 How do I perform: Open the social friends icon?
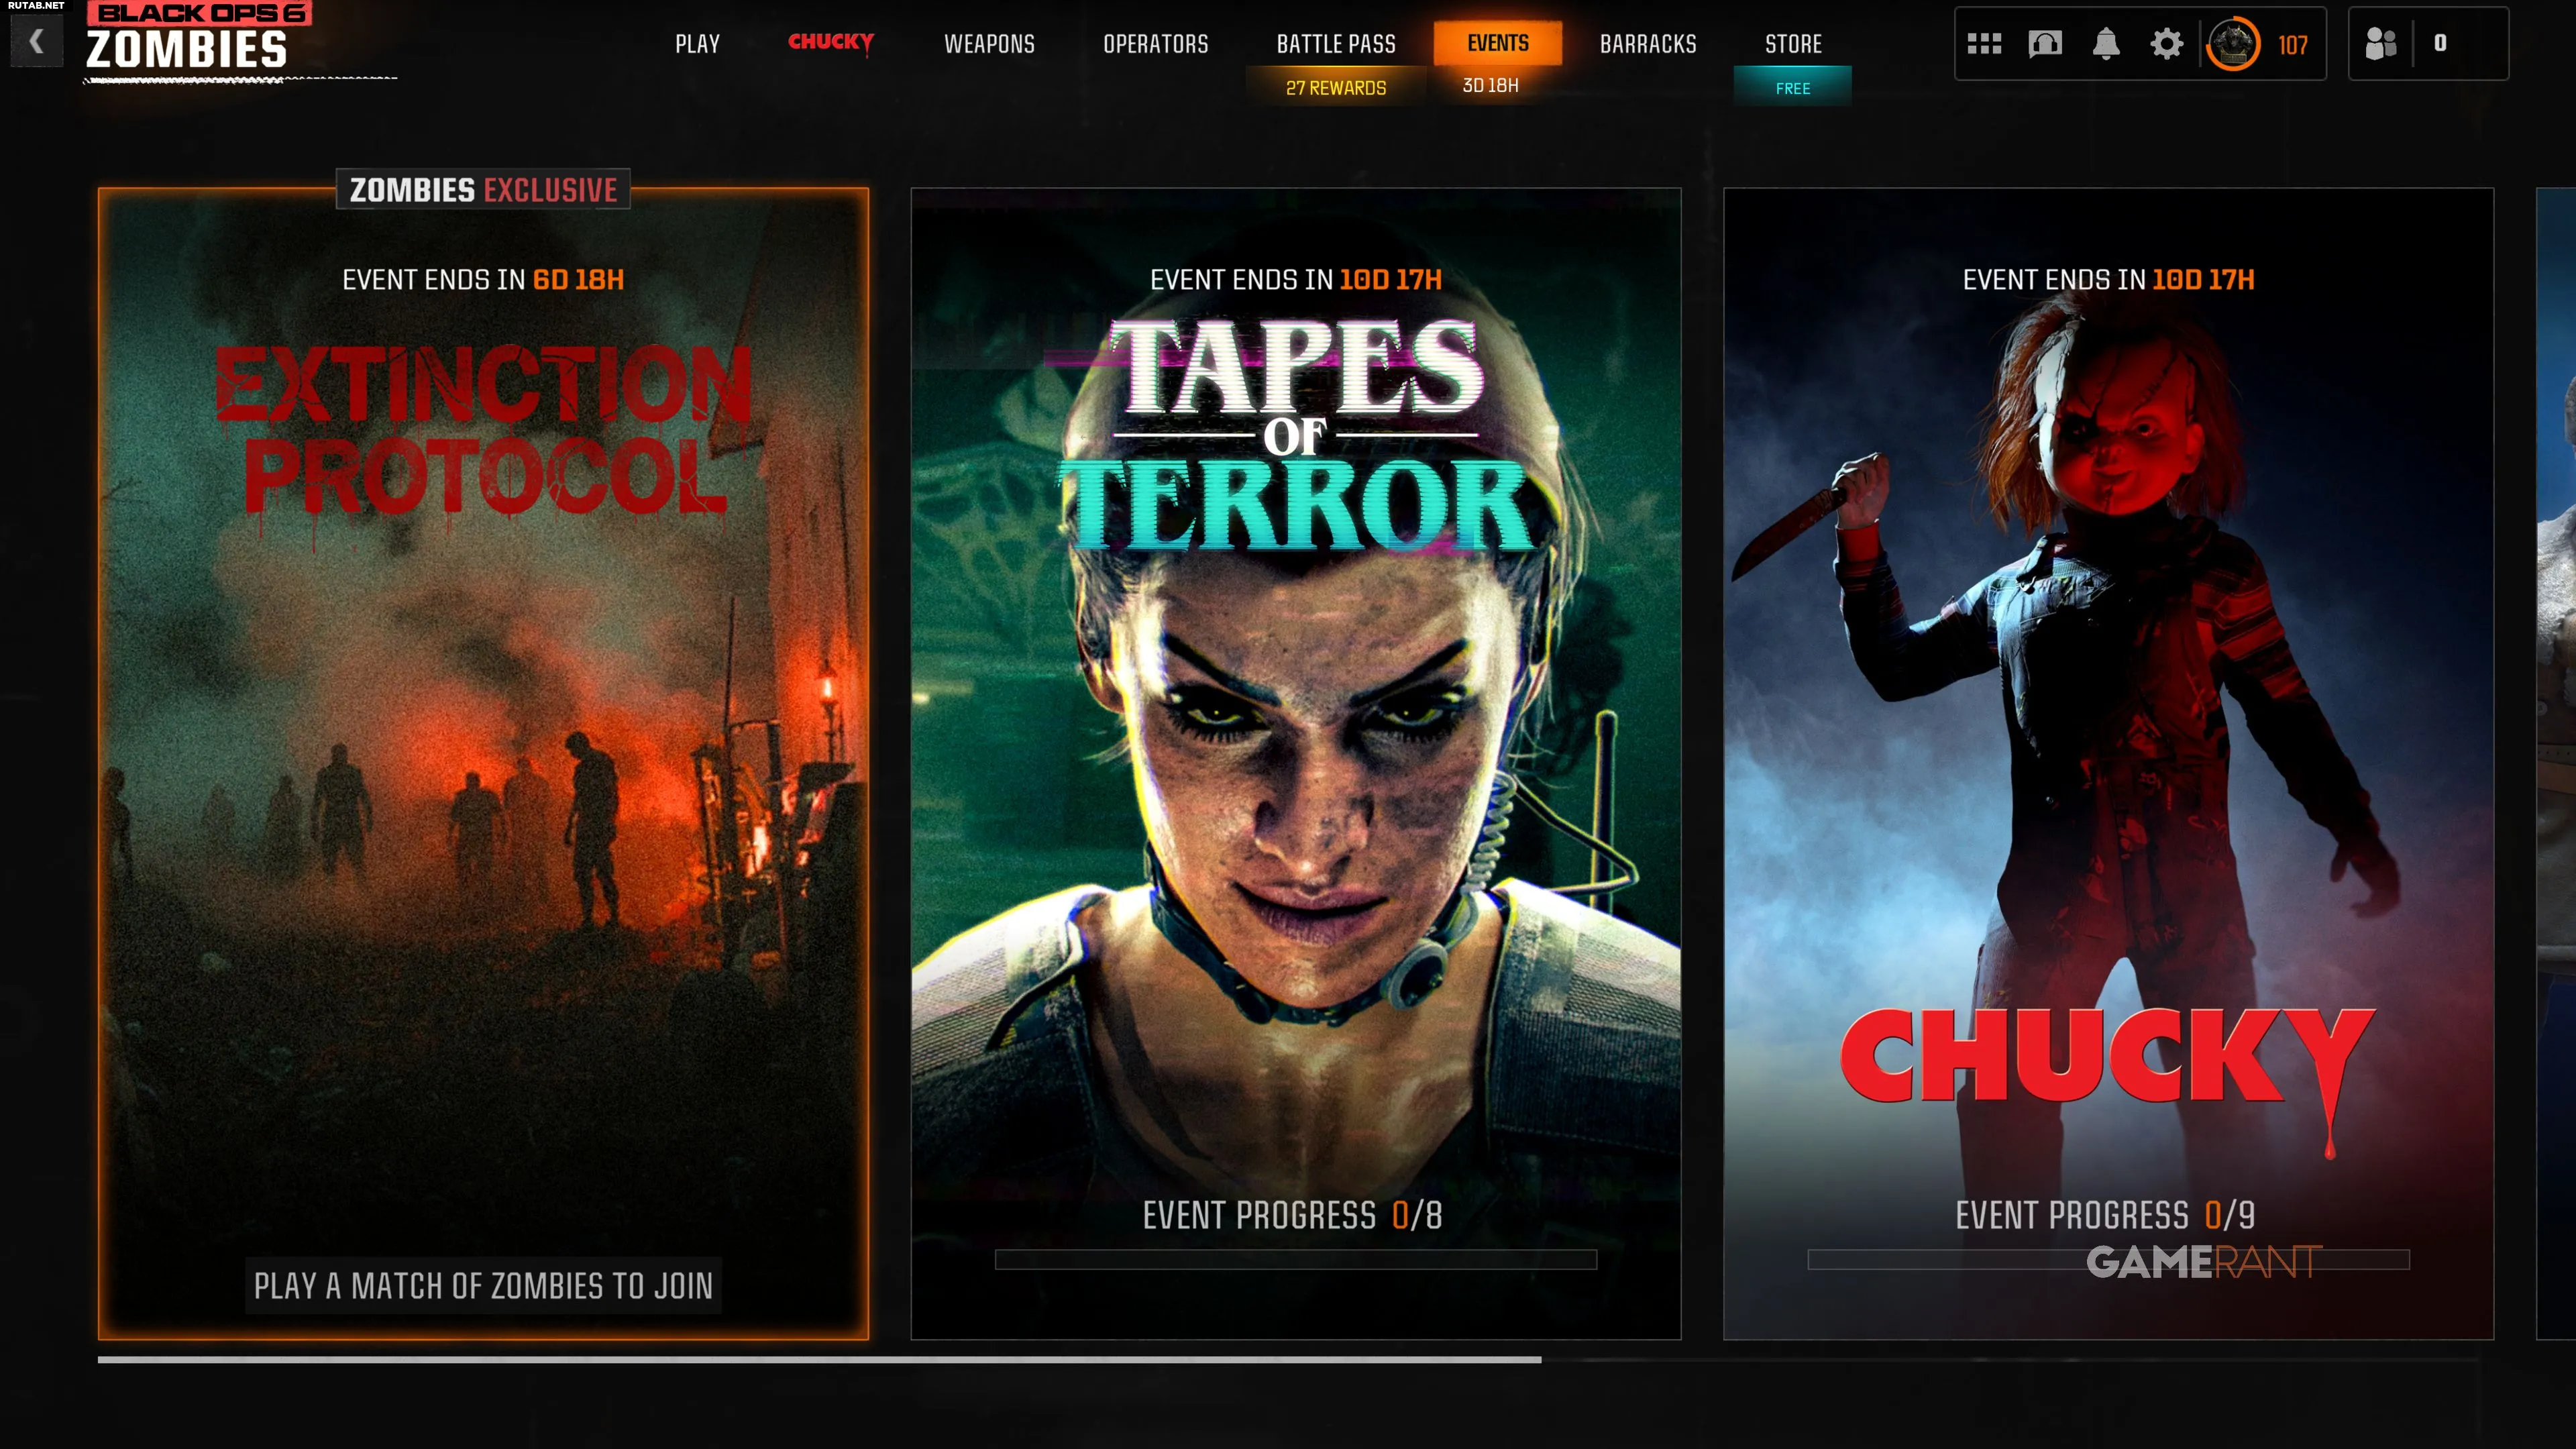(2381, 44)
